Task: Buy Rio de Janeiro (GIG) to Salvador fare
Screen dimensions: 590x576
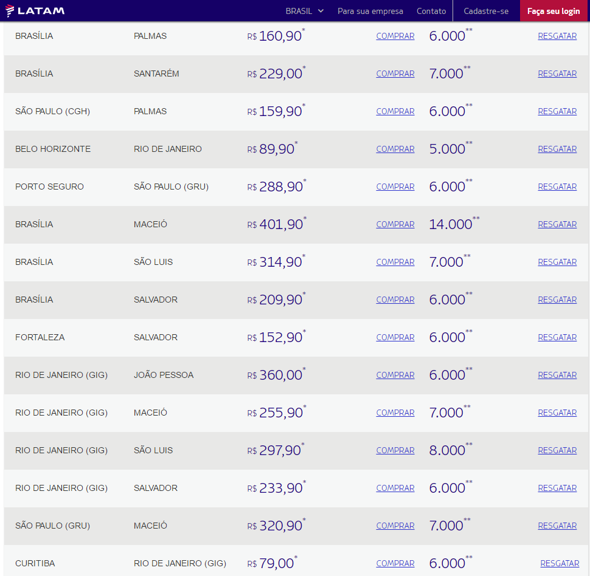Action: tap(395, 488)
